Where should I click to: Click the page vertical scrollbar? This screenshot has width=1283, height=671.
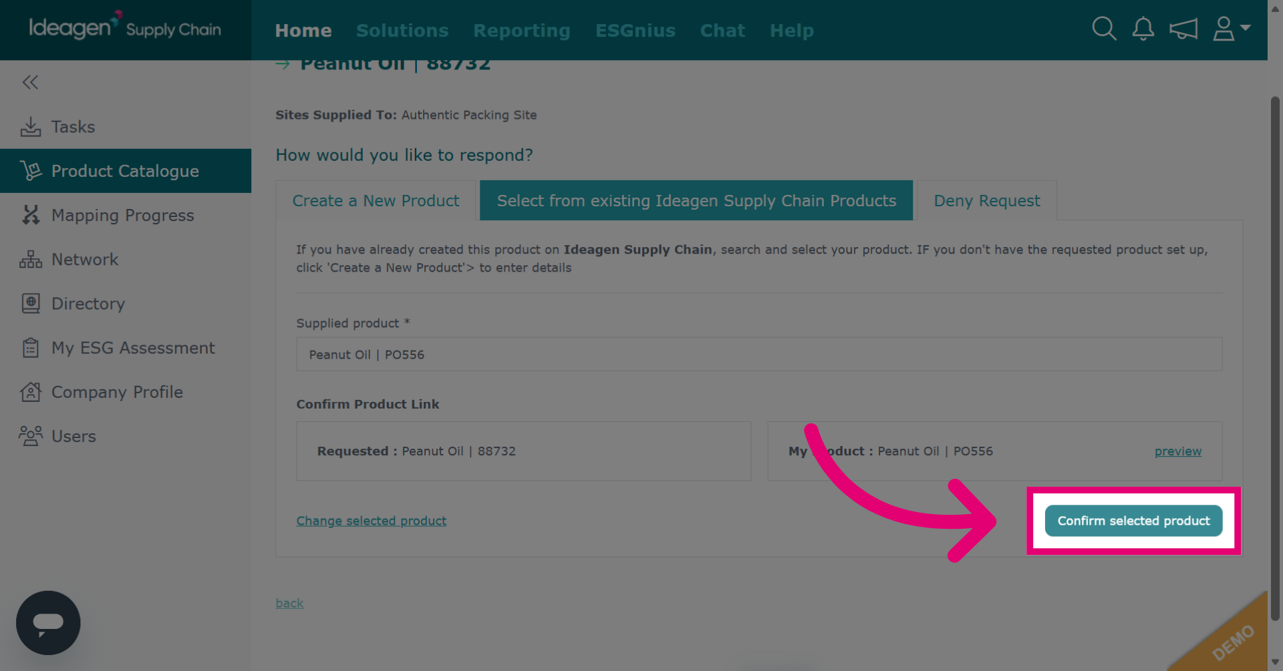[1275, 357]
